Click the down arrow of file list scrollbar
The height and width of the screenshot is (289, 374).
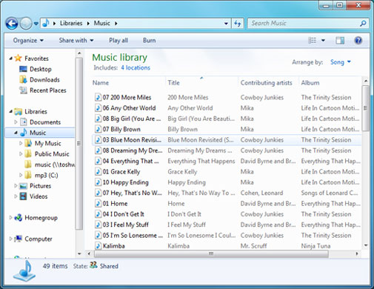point(366,245)
